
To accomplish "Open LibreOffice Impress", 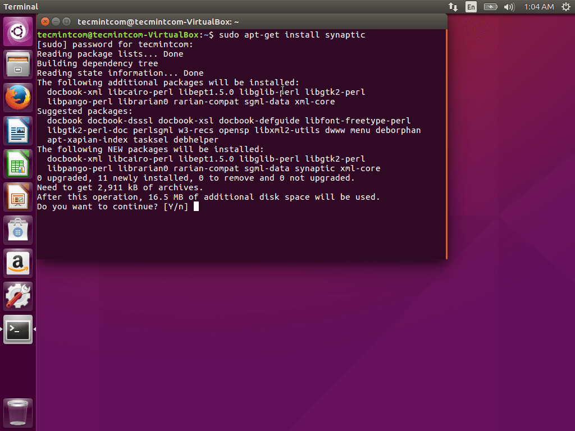I will coord(17,196).
